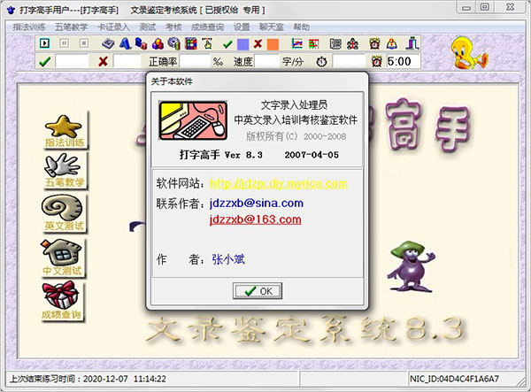531x392 pixels.
Task: Click the 速度 speed value field
Action: (266, 61)
